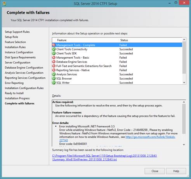
Task: Minimize the Setup window
Action: 170,3
